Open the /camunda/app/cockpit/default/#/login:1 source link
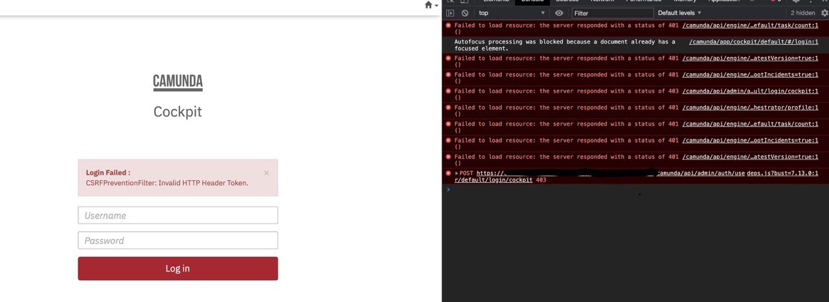Screen dimensions: 829x302 point(753,41)
